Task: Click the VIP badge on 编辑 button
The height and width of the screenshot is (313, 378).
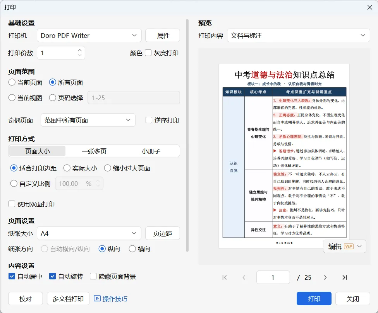Action: (349, 247)
